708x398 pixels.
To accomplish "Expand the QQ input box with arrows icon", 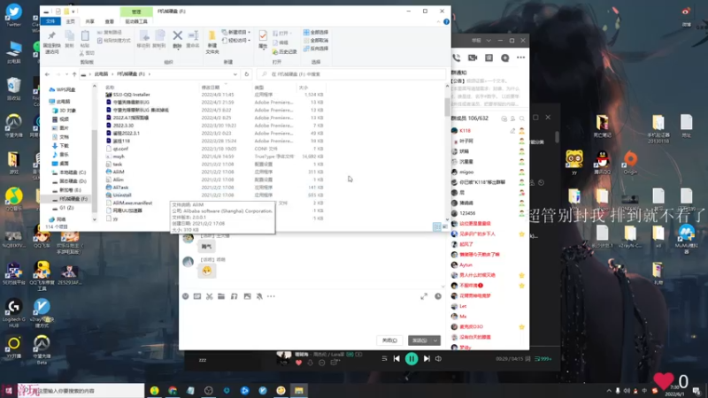I will [424, 296].
